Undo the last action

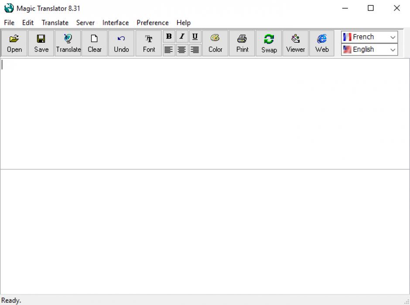click(121, 43)
